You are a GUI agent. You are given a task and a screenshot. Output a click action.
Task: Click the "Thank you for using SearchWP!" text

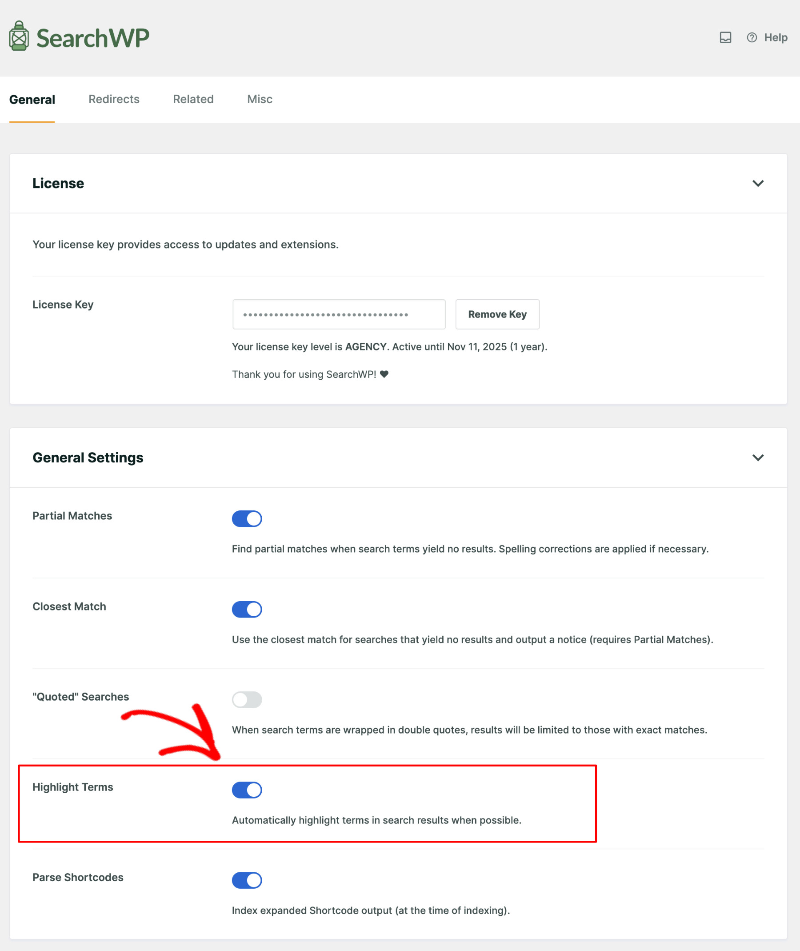click(x=304, y=374)
